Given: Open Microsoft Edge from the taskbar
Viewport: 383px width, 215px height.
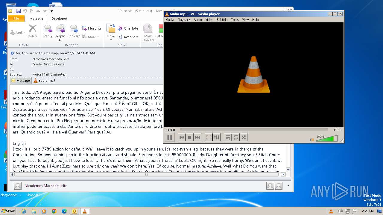Looking at the screenshot, I should click(x=64, y=211).
